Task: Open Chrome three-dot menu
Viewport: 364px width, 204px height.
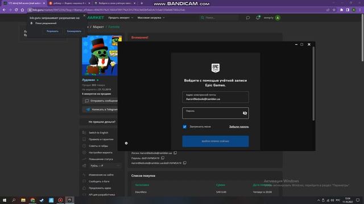Action: click(x=360, y=10)
